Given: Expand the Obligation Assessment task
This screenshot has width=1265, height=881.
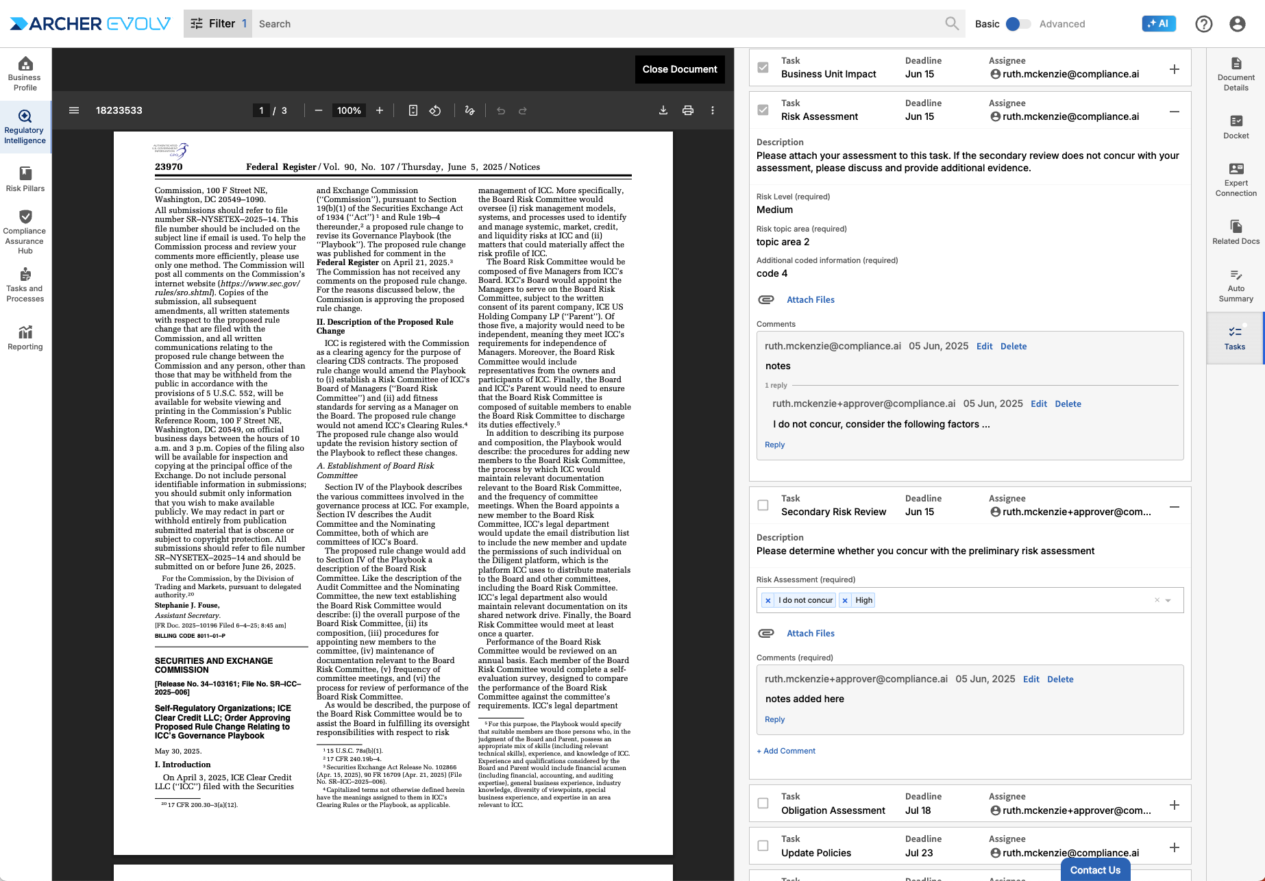Looking at the screenshot, I should [x=1175, y=805].
